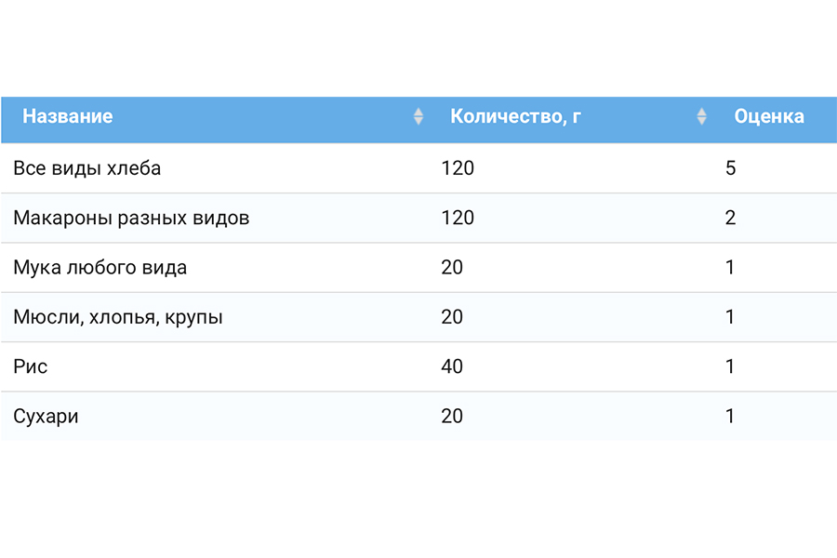837x558 pixels.
Task: Click rating 1 in Рис row
Action: coord(730,366)
